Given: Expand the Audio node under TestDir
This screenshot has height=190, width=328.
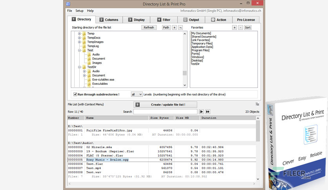Looking at the screenshot, I should pyautogui.click(x=84, y=71).
